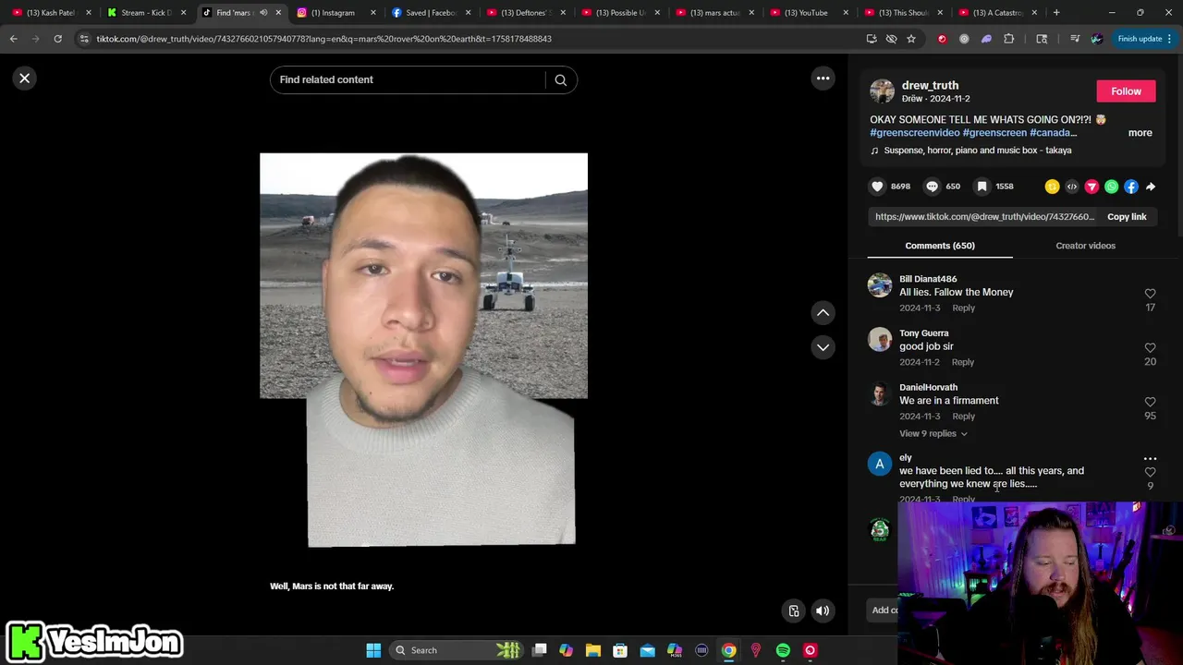Expand View 9 replies
1183x665 pixels.
[x=933, y=434]
